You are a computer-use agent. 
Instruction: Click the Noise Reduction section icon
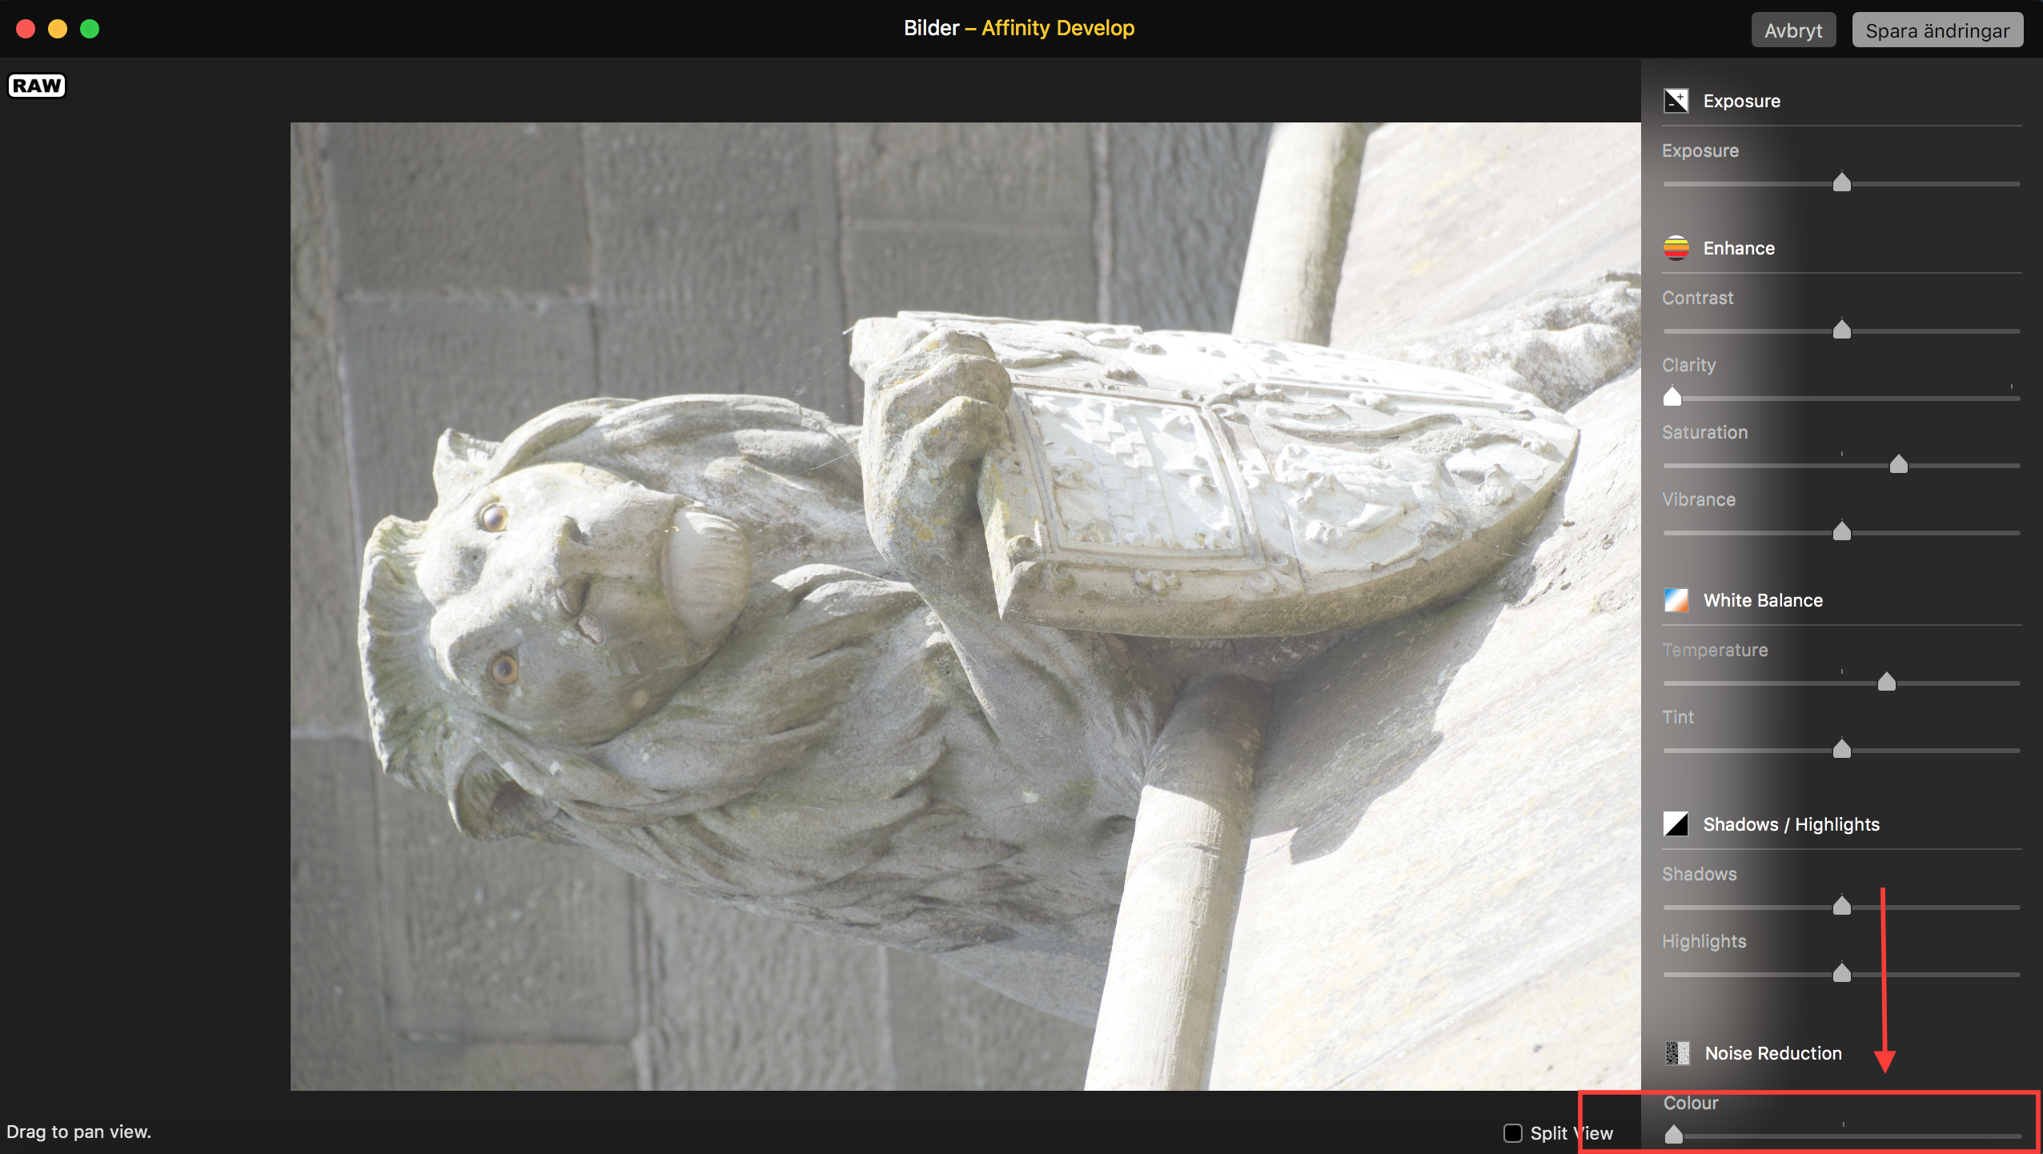pyautogui.click(x=1677, y=1053)
